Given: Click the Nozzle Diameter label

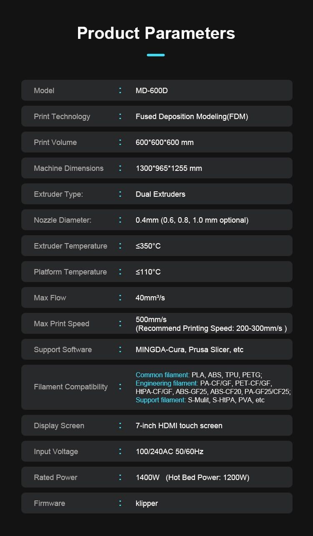Looking at the screenshot, I should coord(62,220).
